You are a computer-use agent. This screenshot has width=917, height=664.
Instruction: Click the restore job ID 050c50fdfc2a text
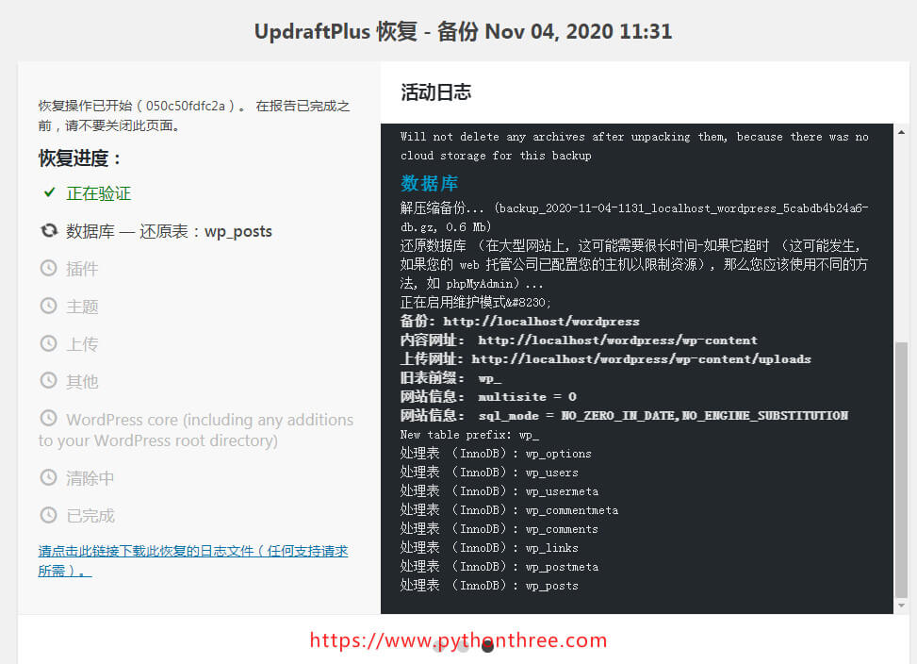(186, 106)
